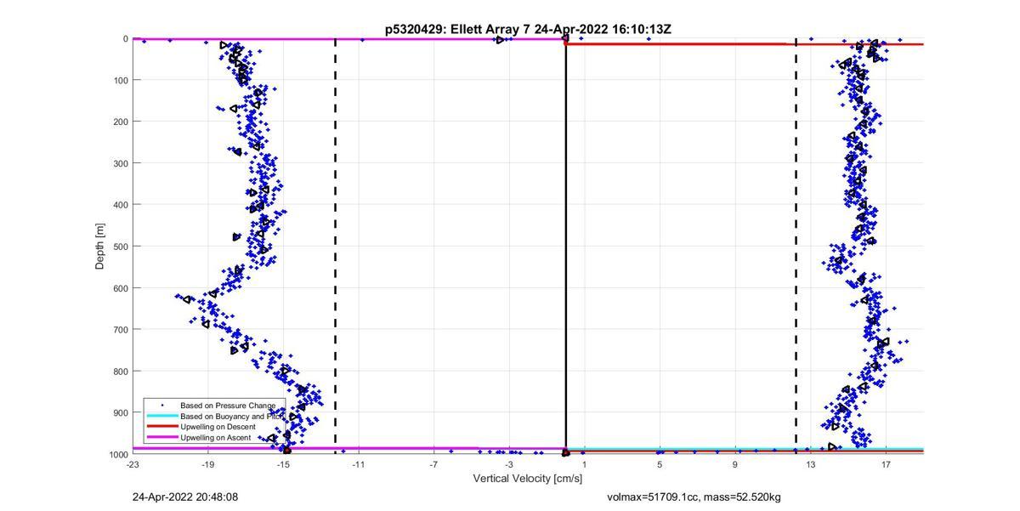Click legend entry 'Based on Buoyancy and Pitch'
The image size is (1020, 511).
pos(231,417)
